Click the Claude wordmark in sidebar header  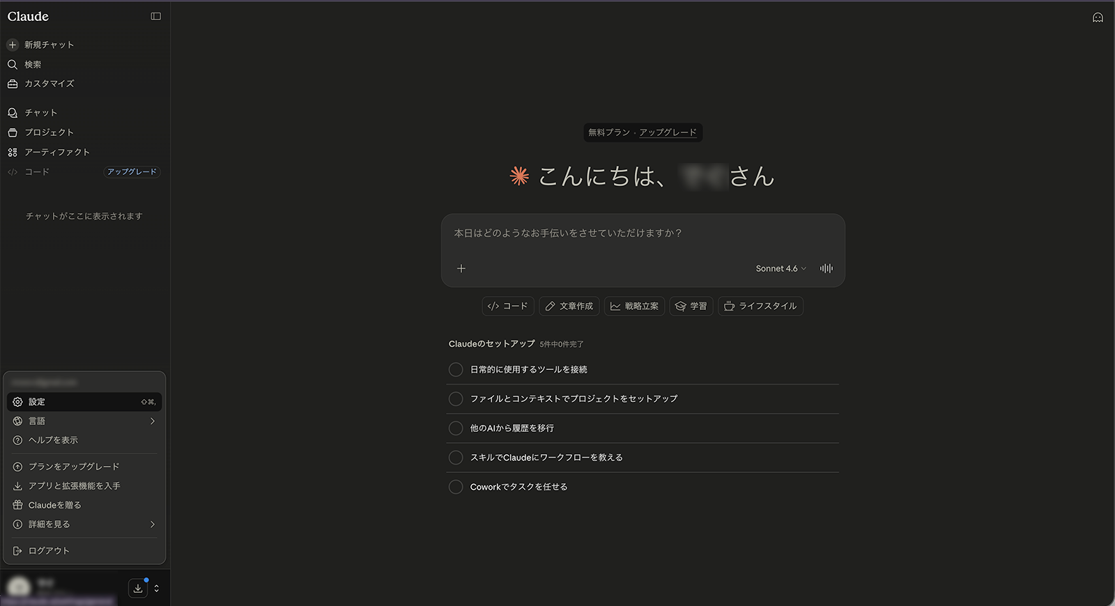click(x=28, y=17)
